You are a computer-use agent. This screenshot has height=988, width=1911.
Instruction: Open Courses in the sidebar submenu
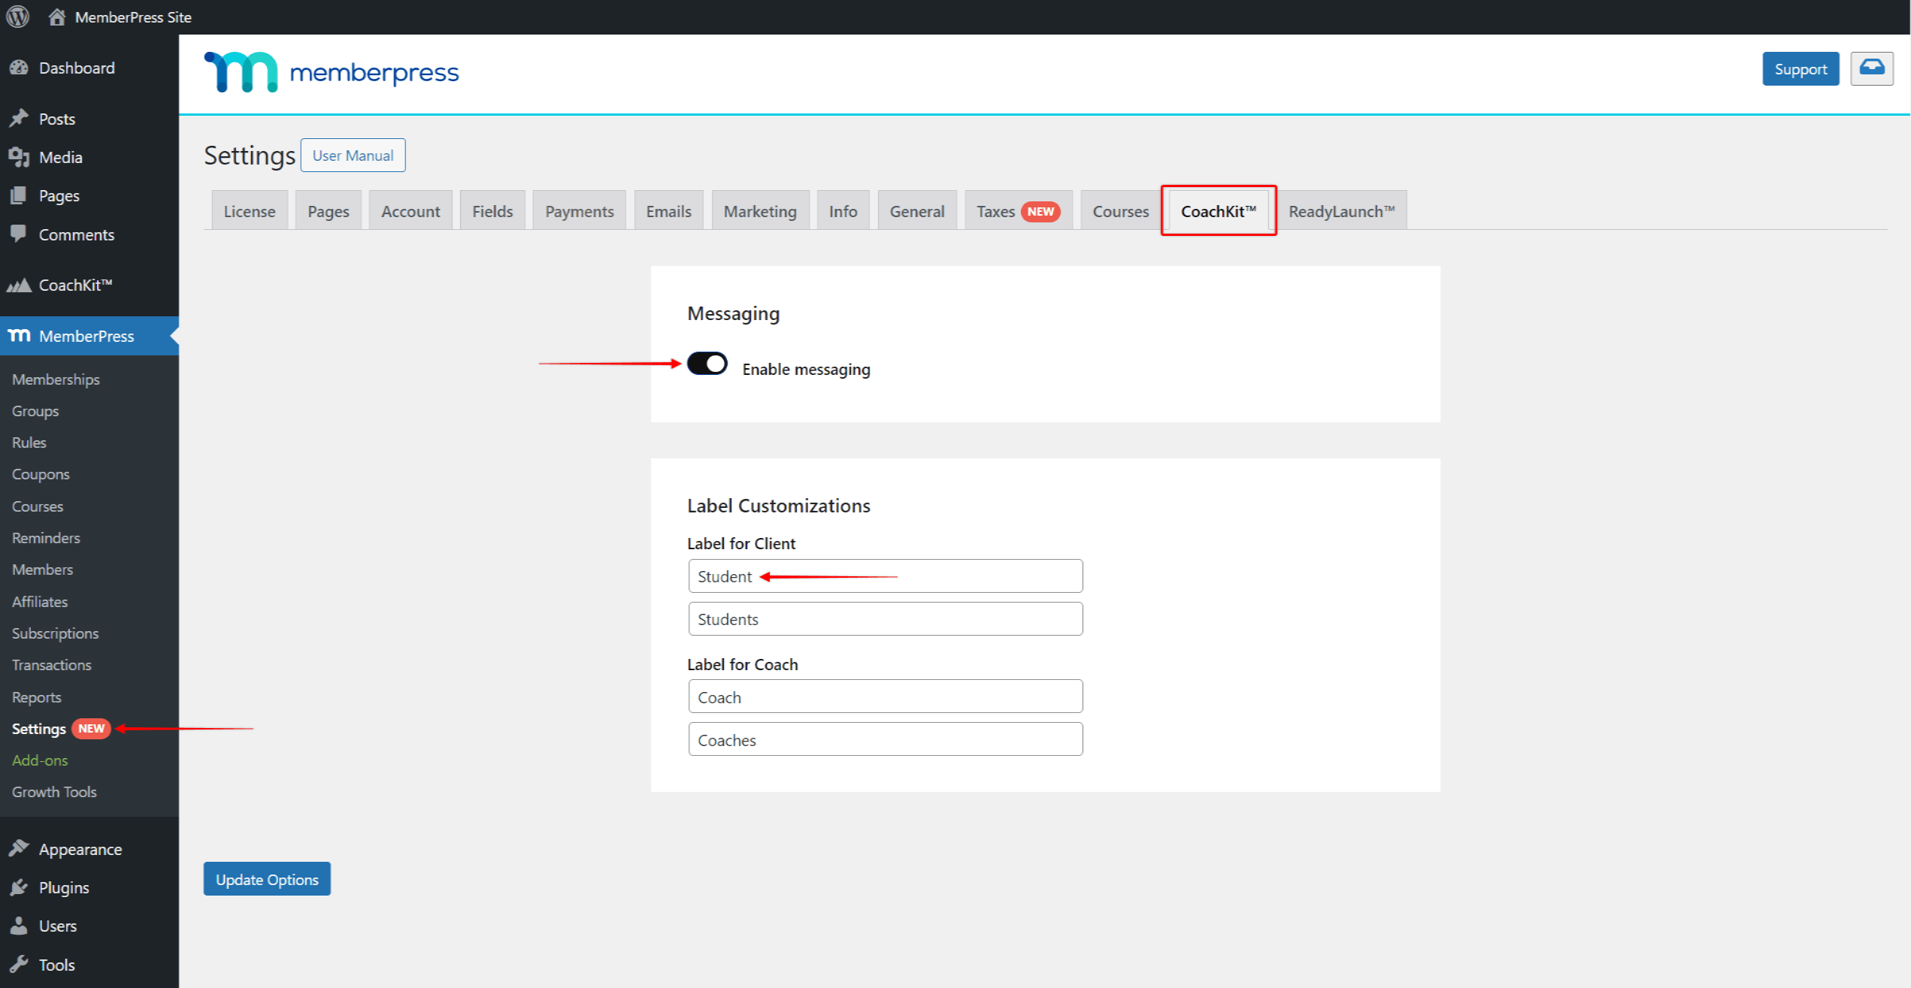click(38, 506)
